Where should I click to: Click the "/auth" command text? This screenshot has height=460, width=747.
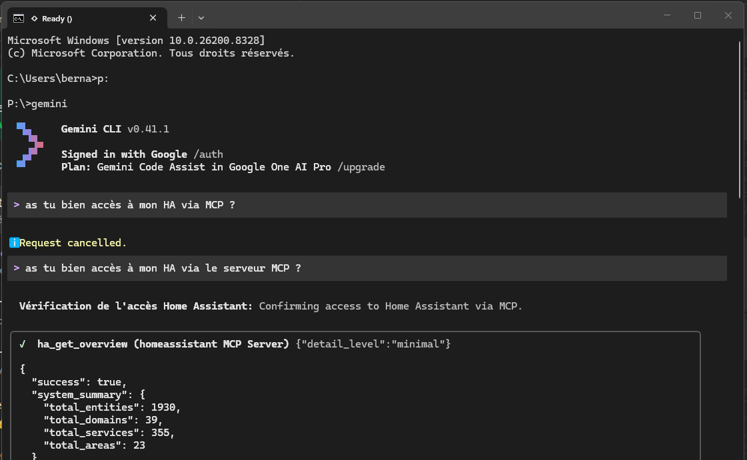(208, 154)
